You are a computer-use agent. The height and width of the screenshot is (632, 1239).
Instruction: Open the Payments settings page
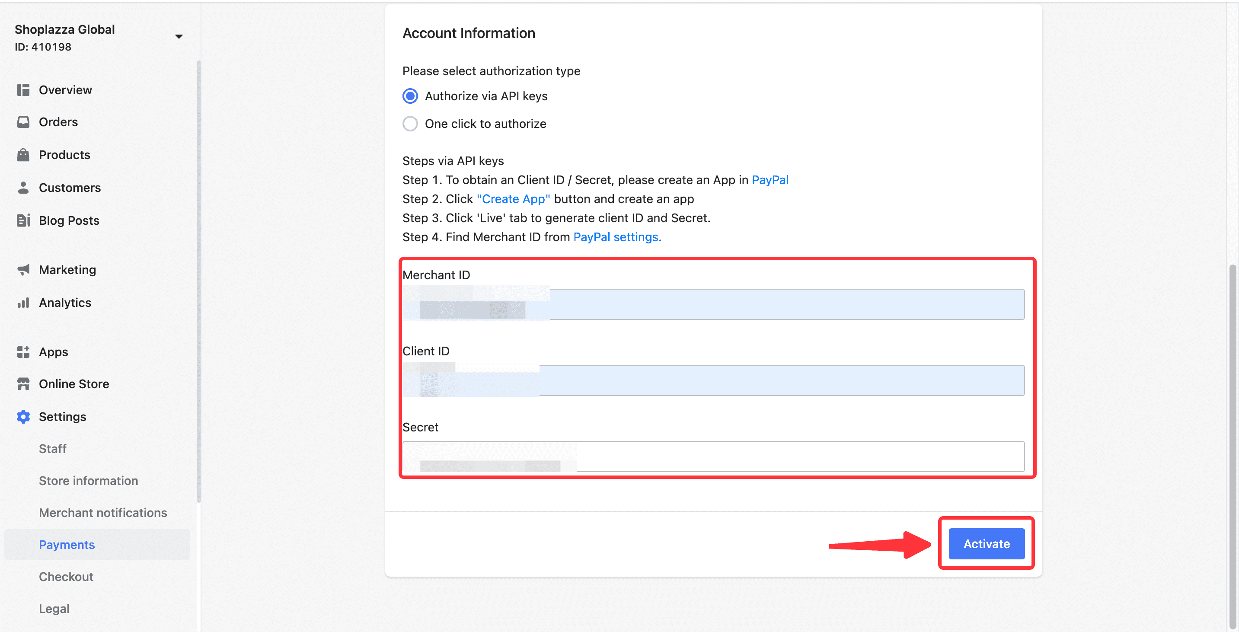pyautogui.click(x=67, y=544)
